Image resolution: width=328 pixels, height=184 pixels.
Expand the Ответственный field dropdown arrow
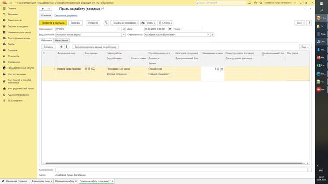(x=209, y=35)
